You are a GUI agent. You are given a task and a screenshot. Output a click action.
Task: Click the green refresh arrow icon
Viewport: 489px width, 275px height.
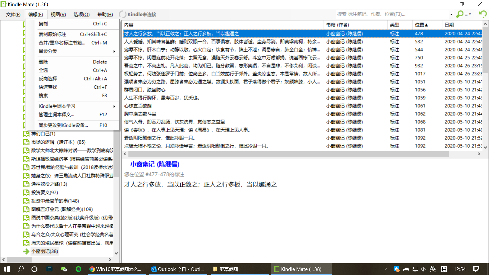click(482, 14)
